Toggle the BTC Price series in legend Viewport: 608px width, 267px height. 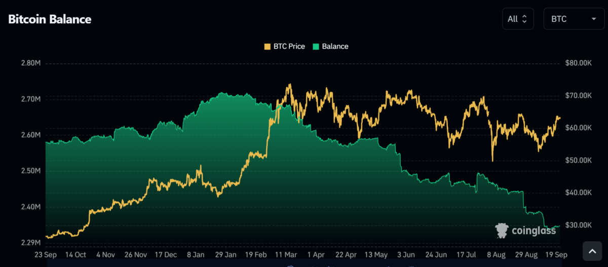click(284, 46)
